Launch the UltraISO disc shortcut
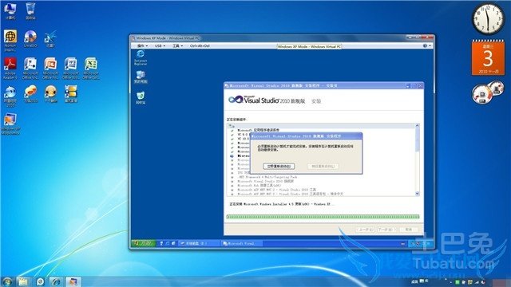This screenshot has width=511, height=287. point(30,39)
